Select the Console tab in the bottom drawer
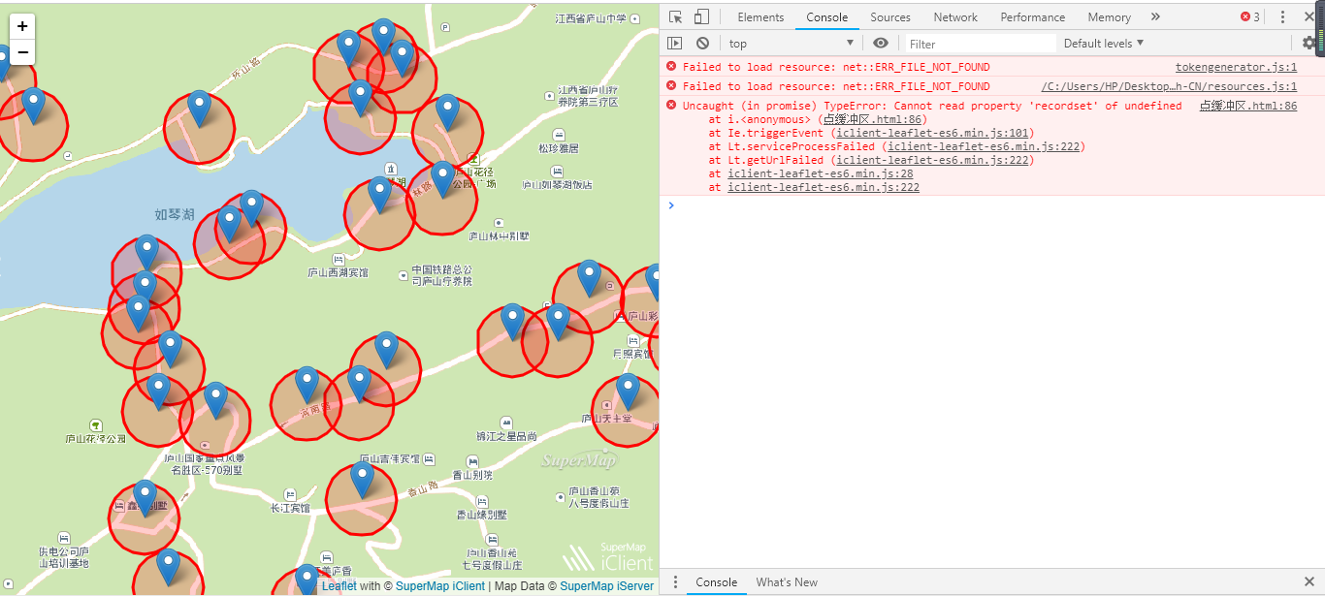 point(717,582)
